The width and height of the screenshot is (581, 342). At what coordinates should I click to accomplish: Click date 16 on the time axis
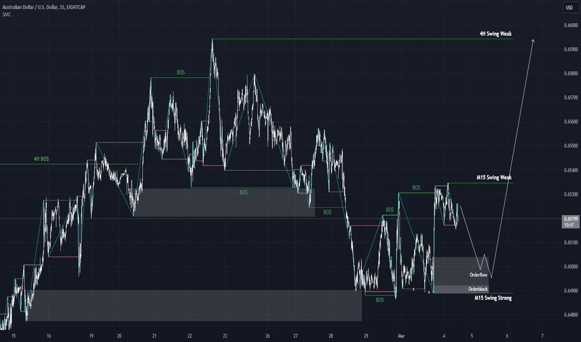(49, 336)
